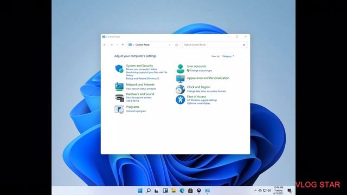Image resolution: width=347 pixels, height=195 pixels.
Task: Open Change account type
Action: click(201, 70)
